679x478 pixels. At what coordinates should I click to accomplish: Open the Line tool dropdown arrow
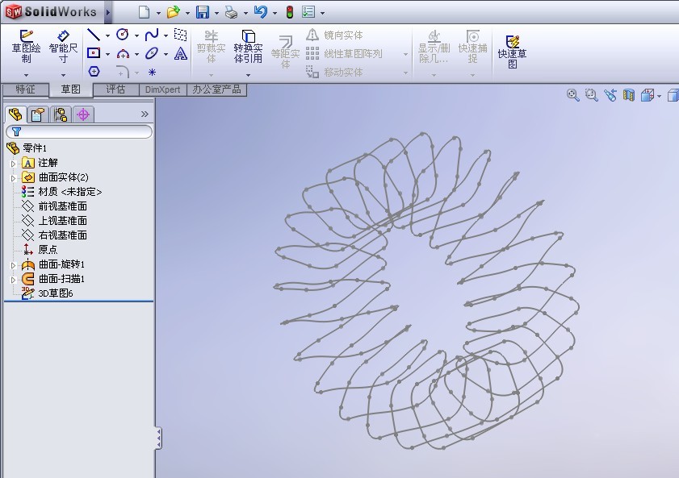[x=107, y=35]
